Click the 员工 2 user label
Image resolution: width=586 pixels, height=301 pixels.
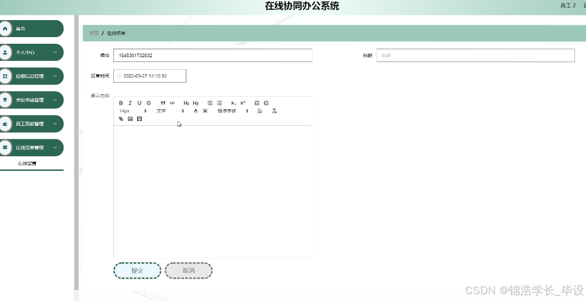click(568, 5)
